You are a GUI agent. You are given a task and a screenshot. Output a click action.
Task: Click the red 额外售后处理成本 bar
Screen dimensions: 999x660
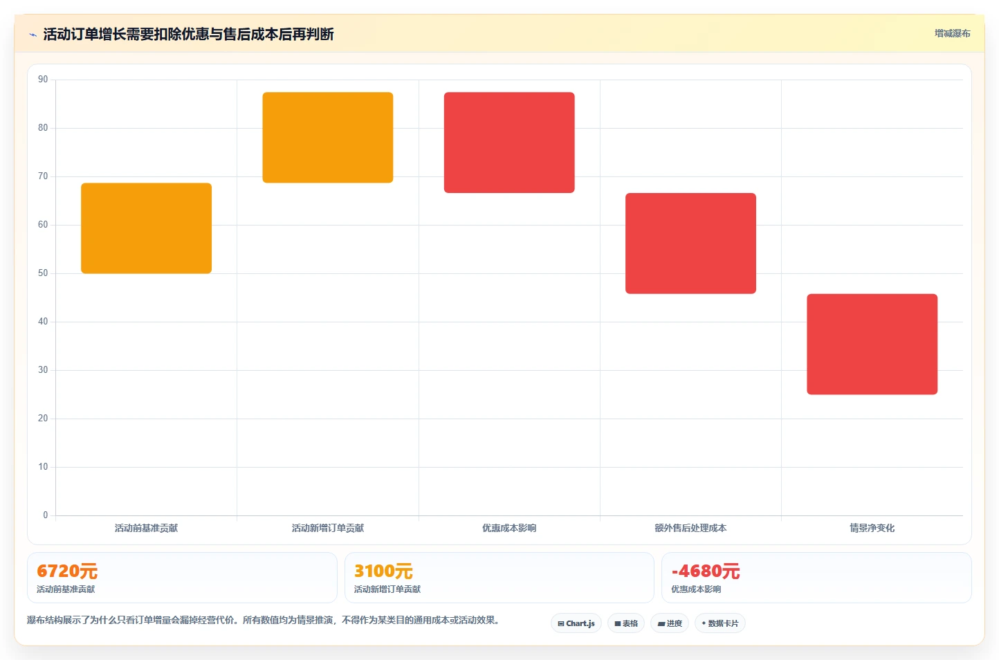point(690,244)
